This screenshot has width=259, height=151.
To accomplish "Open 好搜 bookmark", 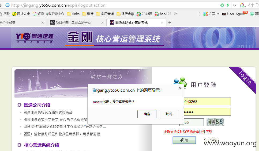I will (38, 14).
